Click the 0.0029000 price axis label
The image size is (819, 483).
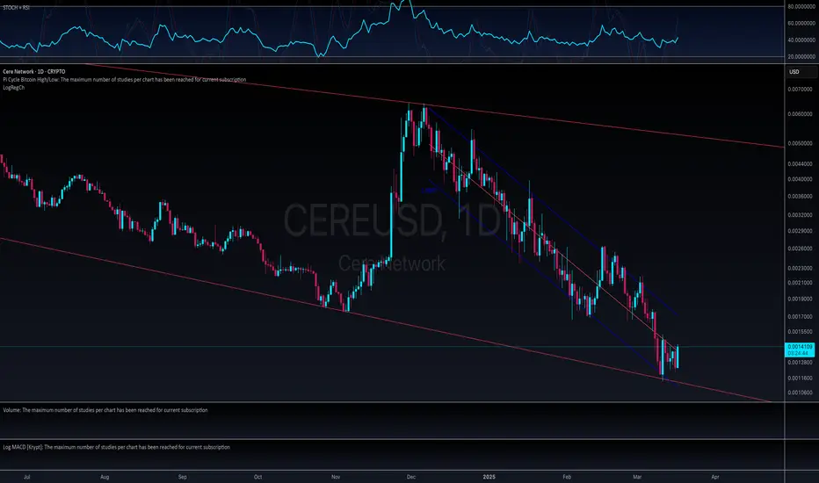(x=800, y=231)
